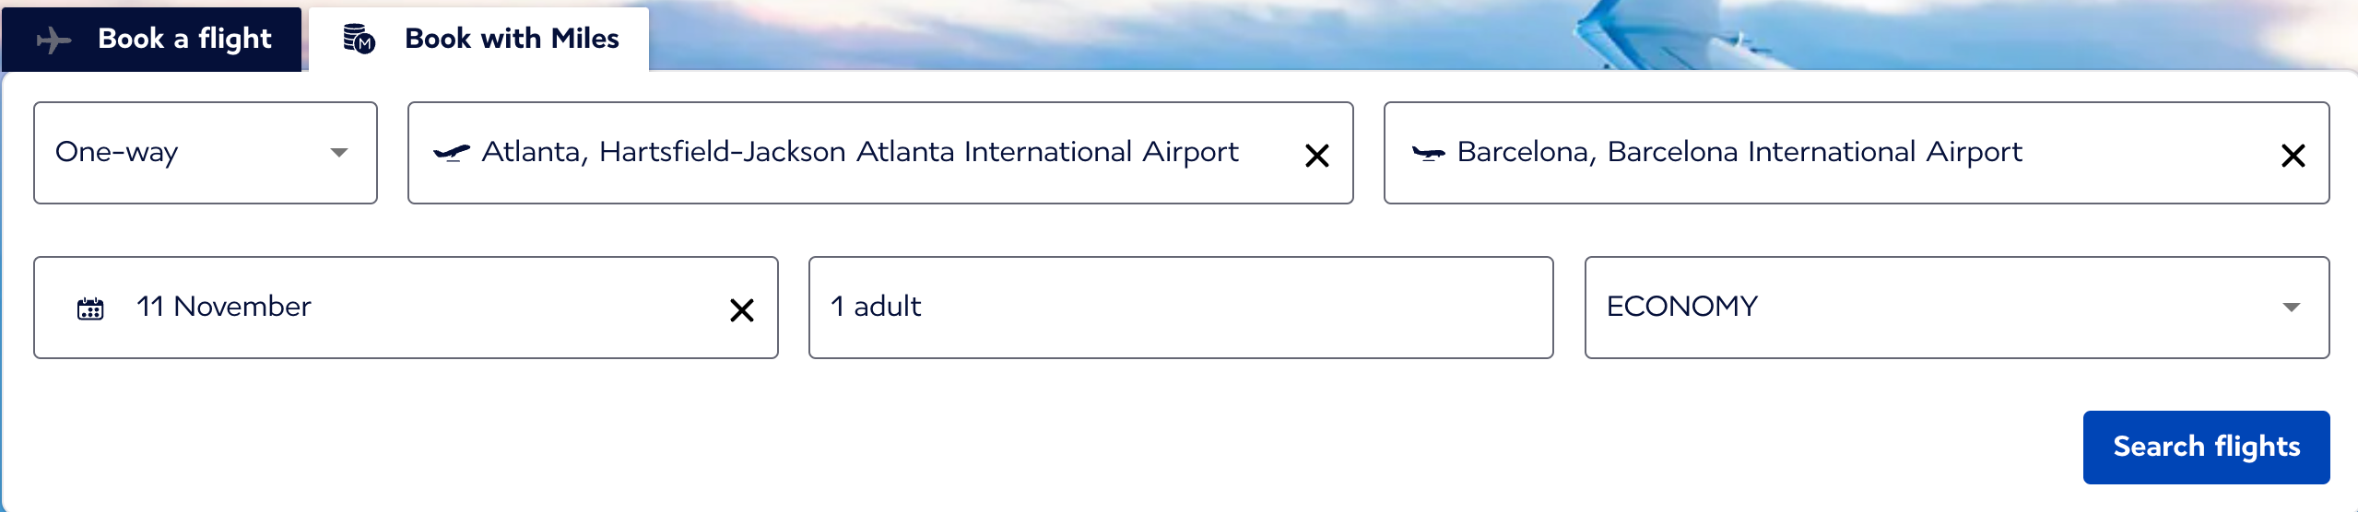This screenshot has height=512, width=2358.
Task: Click the landing plane icon in destination field
Action: (1428, 153)
